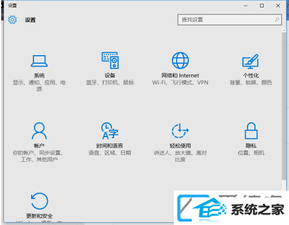Click description 讲述人、放大镜、高对比度
The image size is (289, 225).
click(x=180, y=156)
